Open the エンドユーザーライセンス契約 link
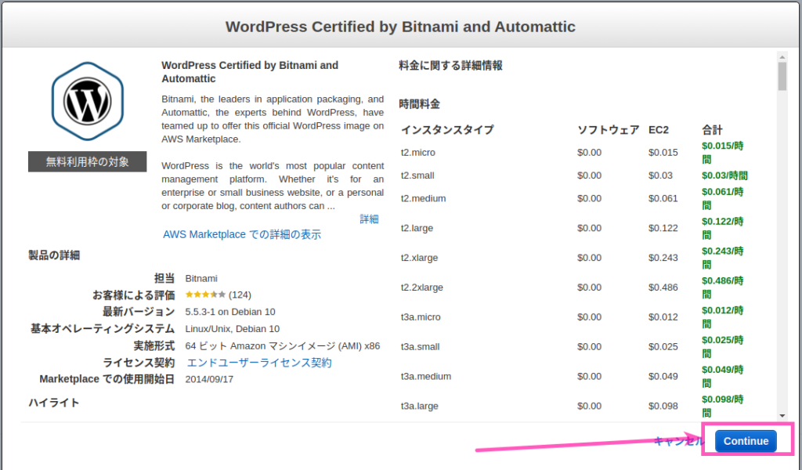The width and height of the screenshot is (802, 470). 259,363
